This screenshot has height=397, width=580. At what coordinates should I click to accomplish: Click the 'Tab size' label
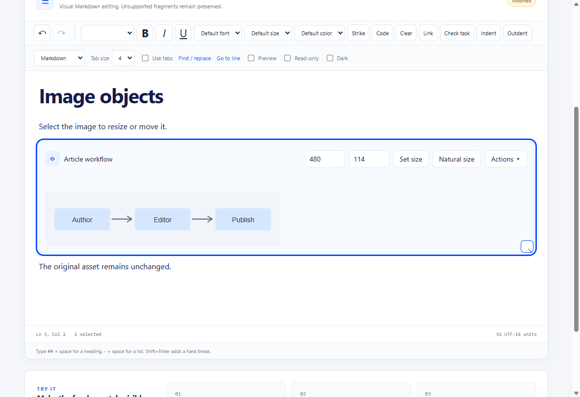(x=100, y=58)
